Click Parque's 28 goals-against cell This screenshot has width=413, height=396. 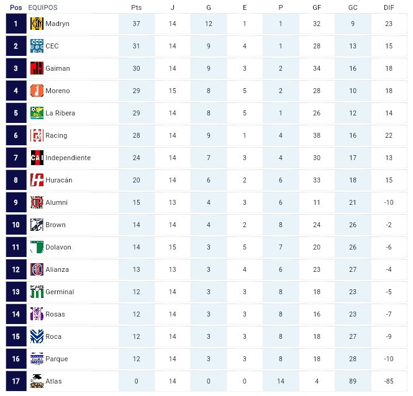tap(353, 359)
